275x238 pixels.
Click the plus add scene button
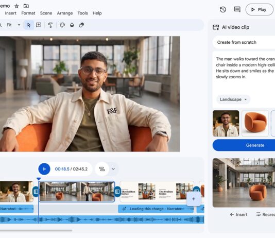coord(194,199)
